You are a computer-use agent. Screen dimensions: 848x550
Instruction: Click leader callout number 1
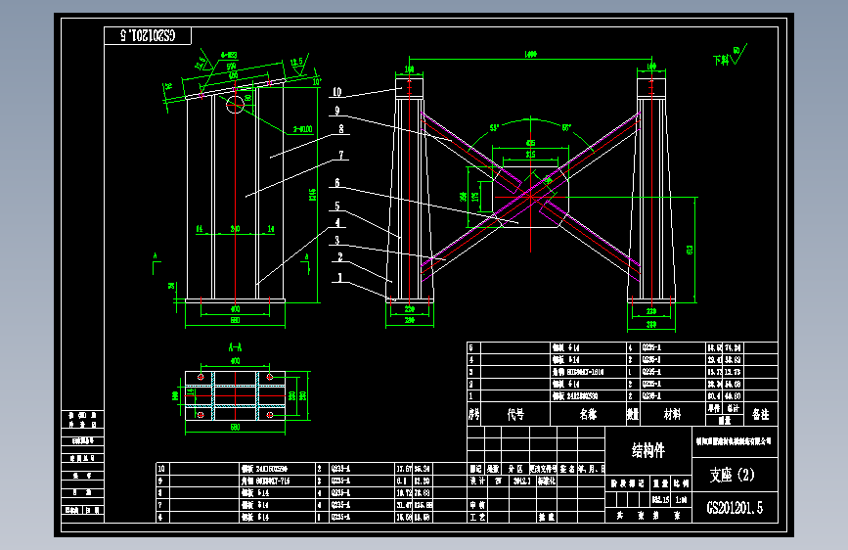click(340, 277)
